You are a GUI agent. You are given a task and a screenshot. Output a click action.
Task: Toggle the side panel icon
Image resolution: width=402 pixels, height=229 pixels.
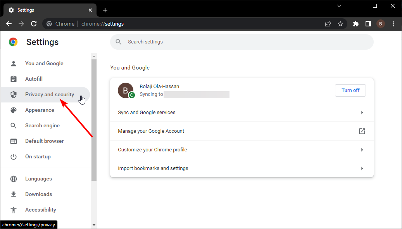368,24
